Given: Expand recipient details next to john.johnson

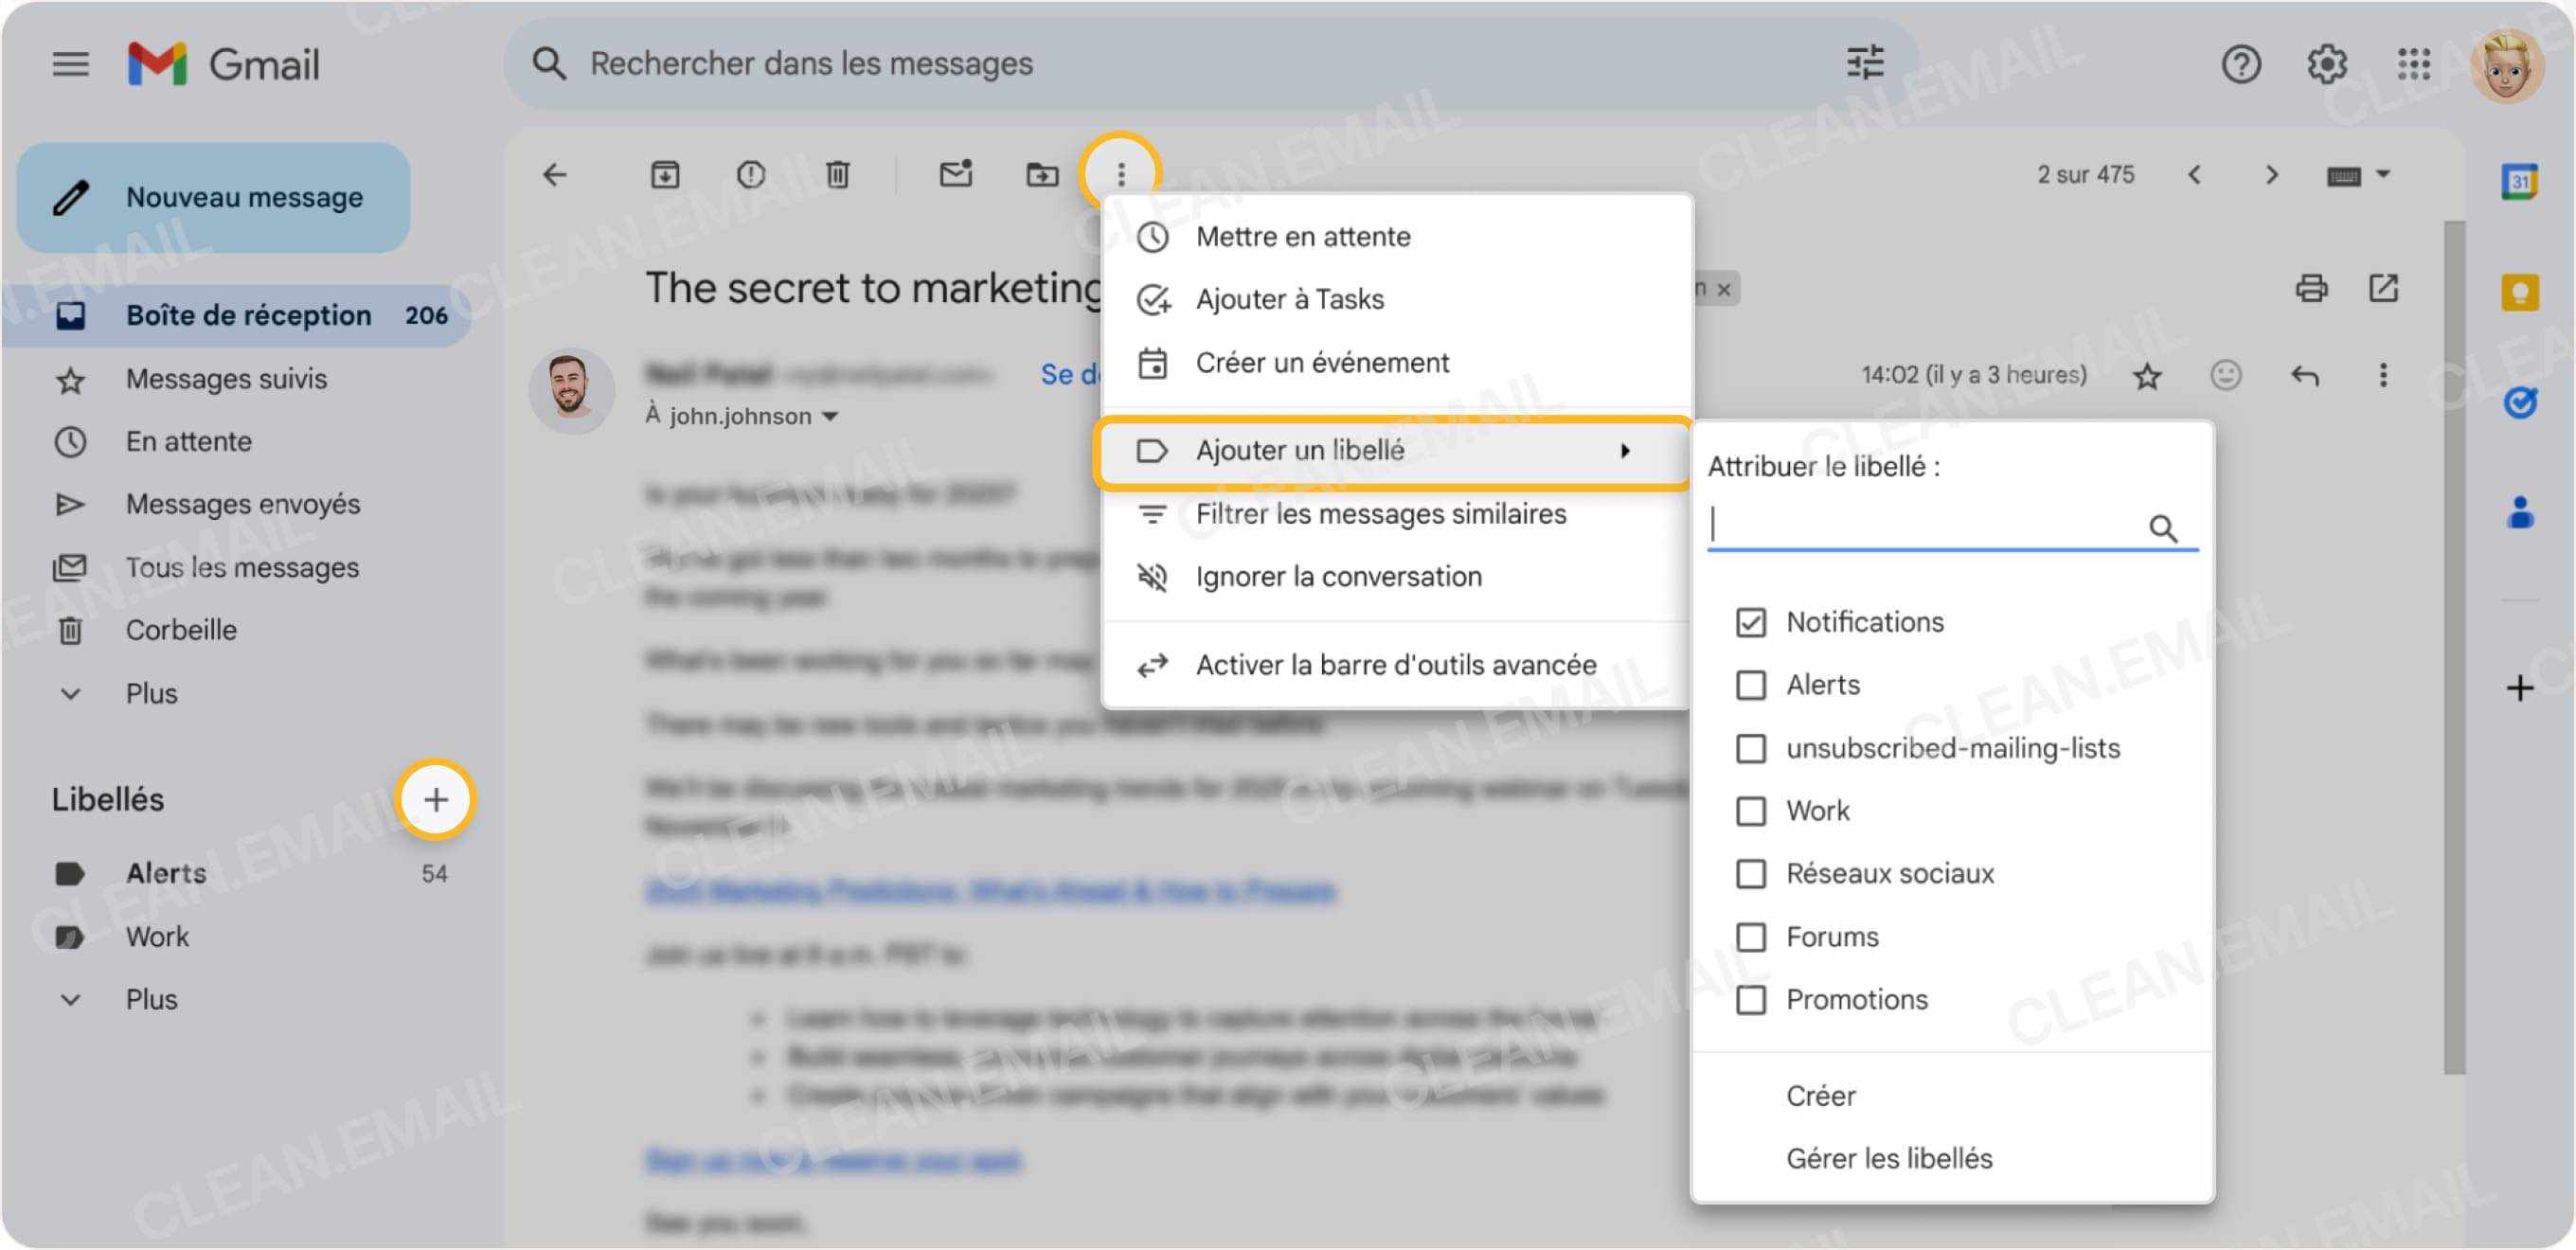Looking at the screenshot, I should pos(831,416).
